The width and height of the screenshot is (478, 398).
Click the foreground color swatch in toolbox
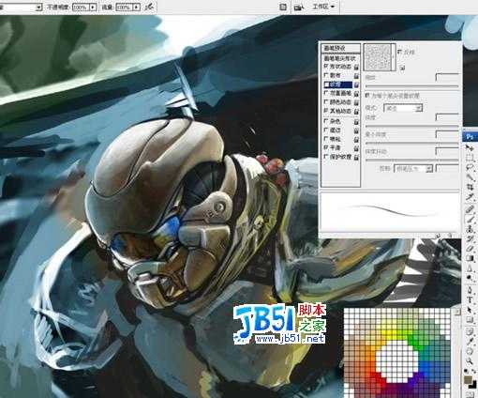coord(468,379)
